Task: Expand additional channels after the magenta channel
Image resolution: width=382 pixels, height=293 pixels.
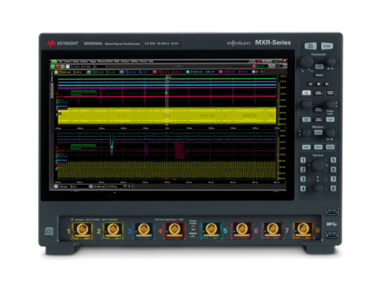Action: coord(258,72)
